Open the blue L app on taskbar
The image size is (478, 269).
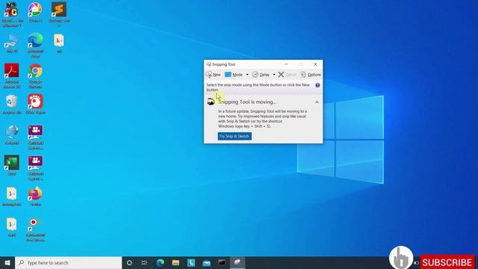click(191, 262)
